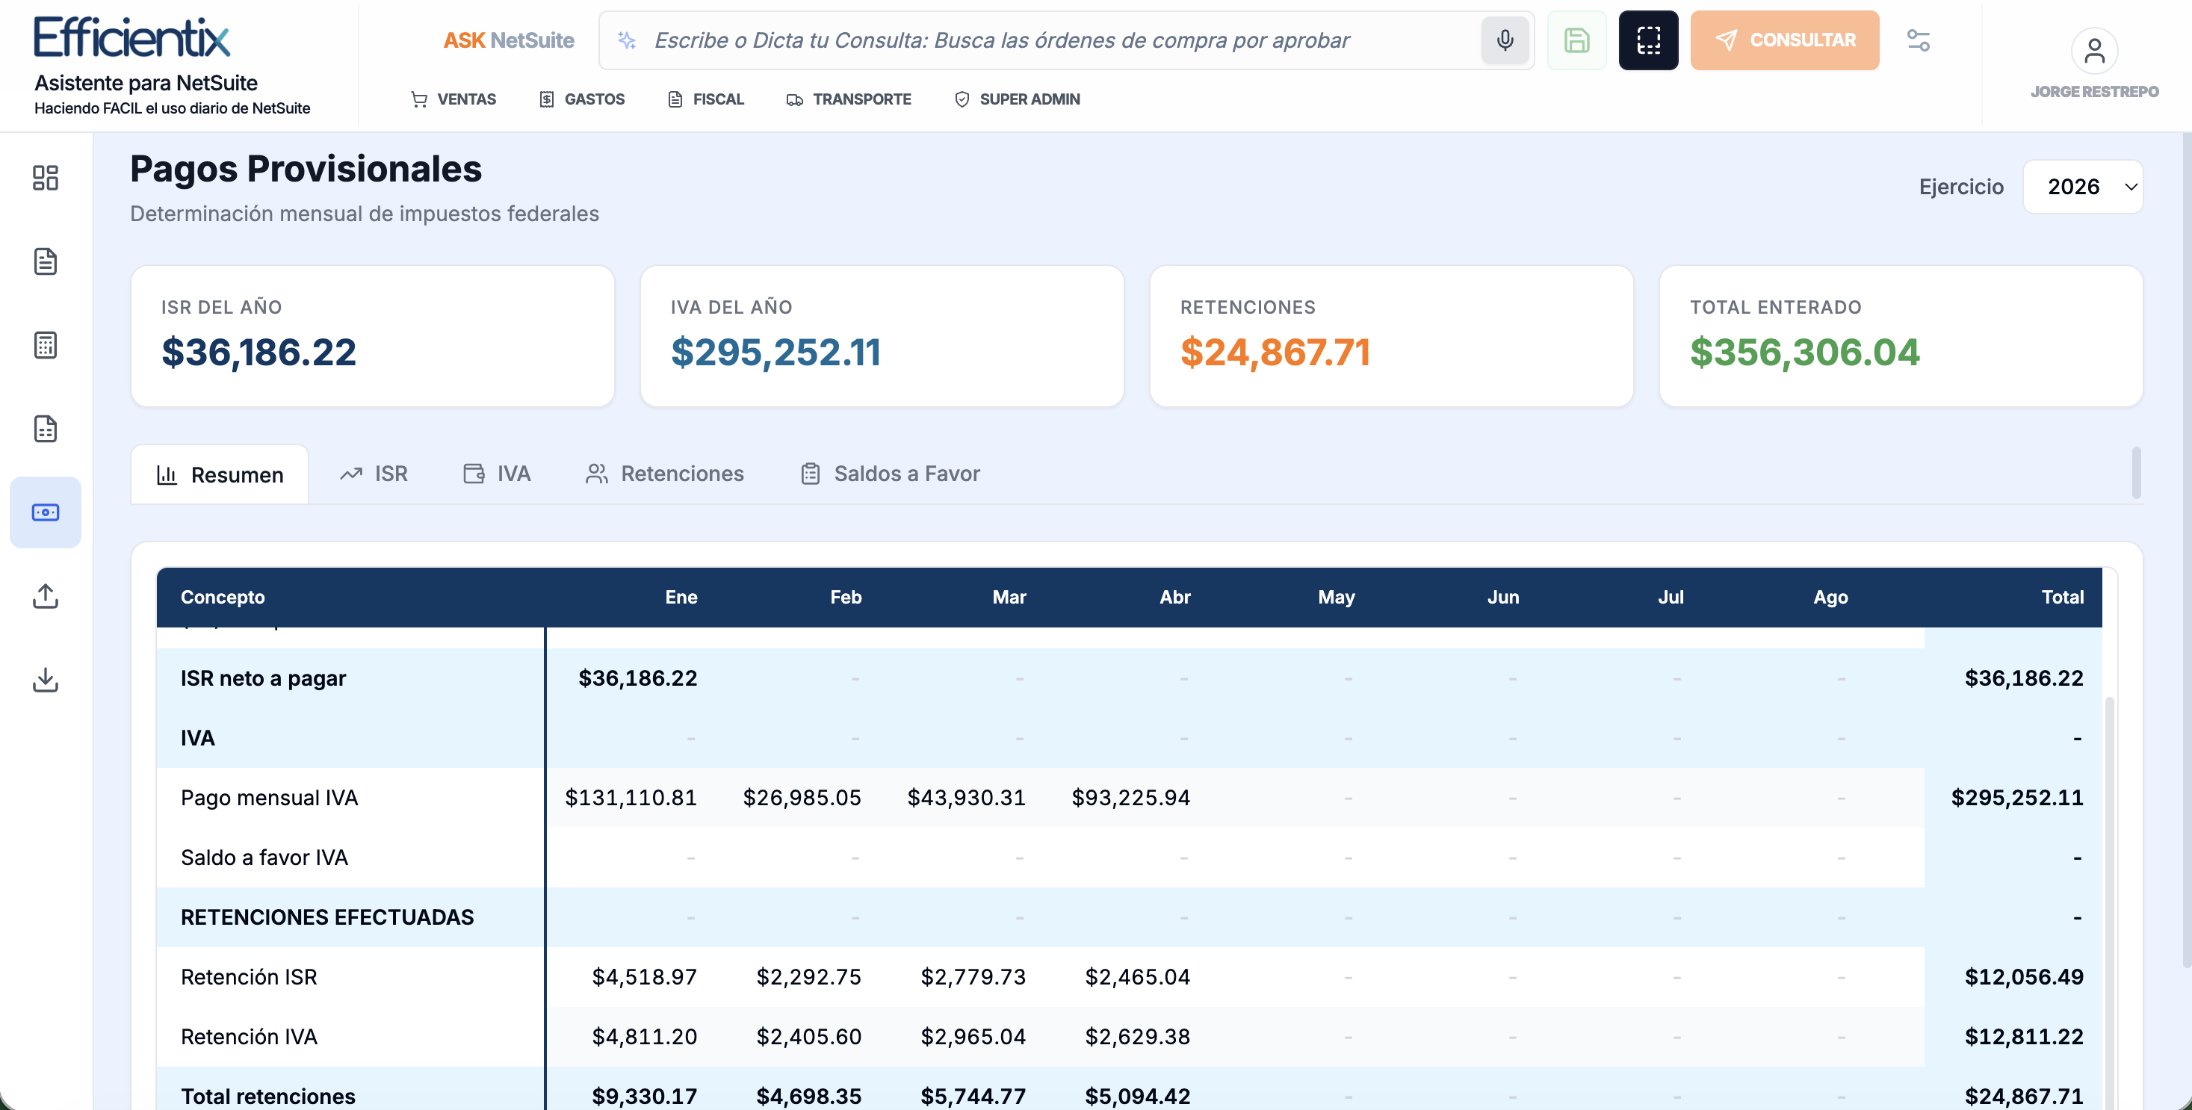Open the SUPER ADMIN menu
The width and height of the screenshot is (2192, 1110).
click(1017, 99)
